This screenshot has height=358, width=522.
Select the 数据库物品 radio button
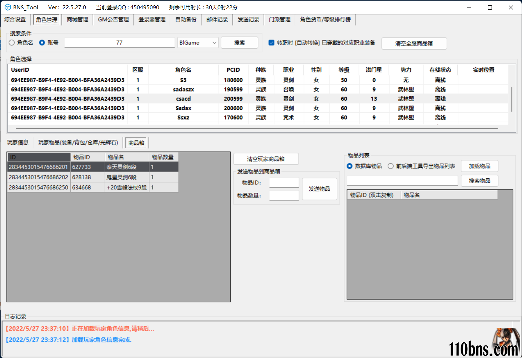coord(364,166)
